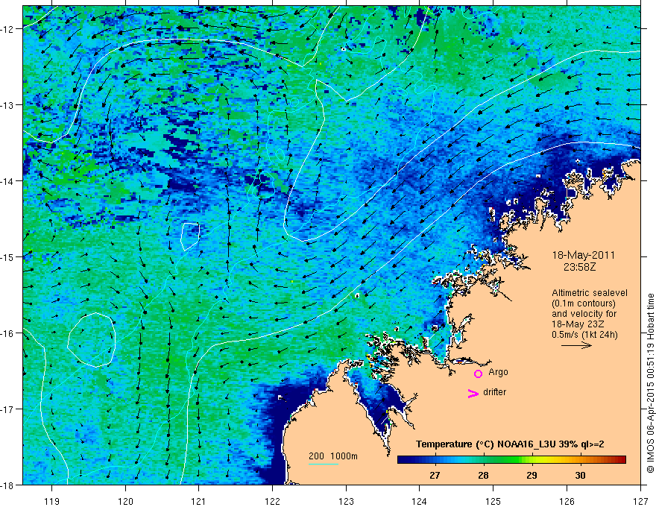Click longitude axis label 124
656x507 pixels.
pos(420,501)
